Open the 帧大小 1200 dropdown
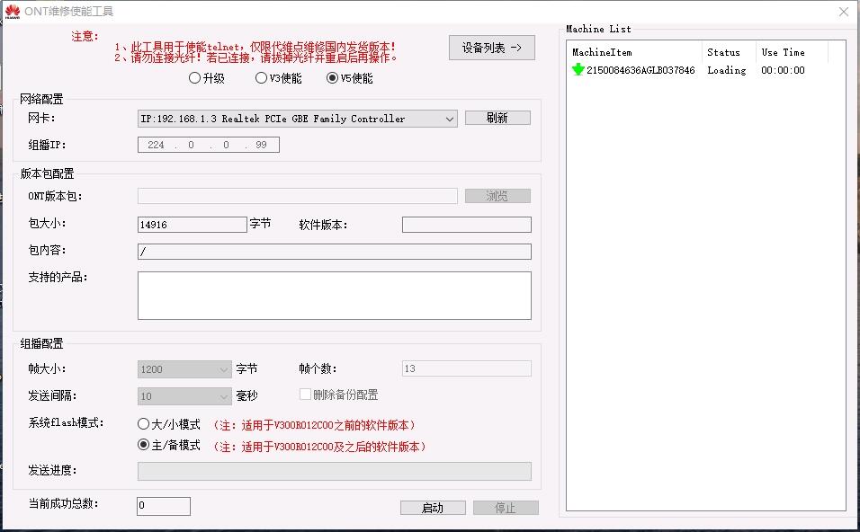Viewport: 860px width, 532px height. (184, 369)
